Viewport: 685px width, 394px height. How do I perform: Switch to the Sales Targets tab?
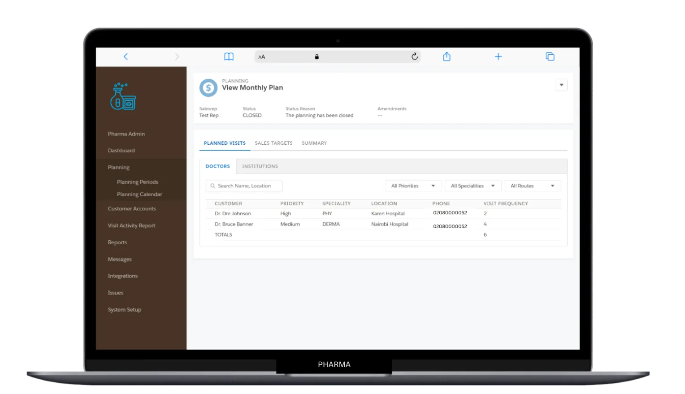(x=273, y=143)
